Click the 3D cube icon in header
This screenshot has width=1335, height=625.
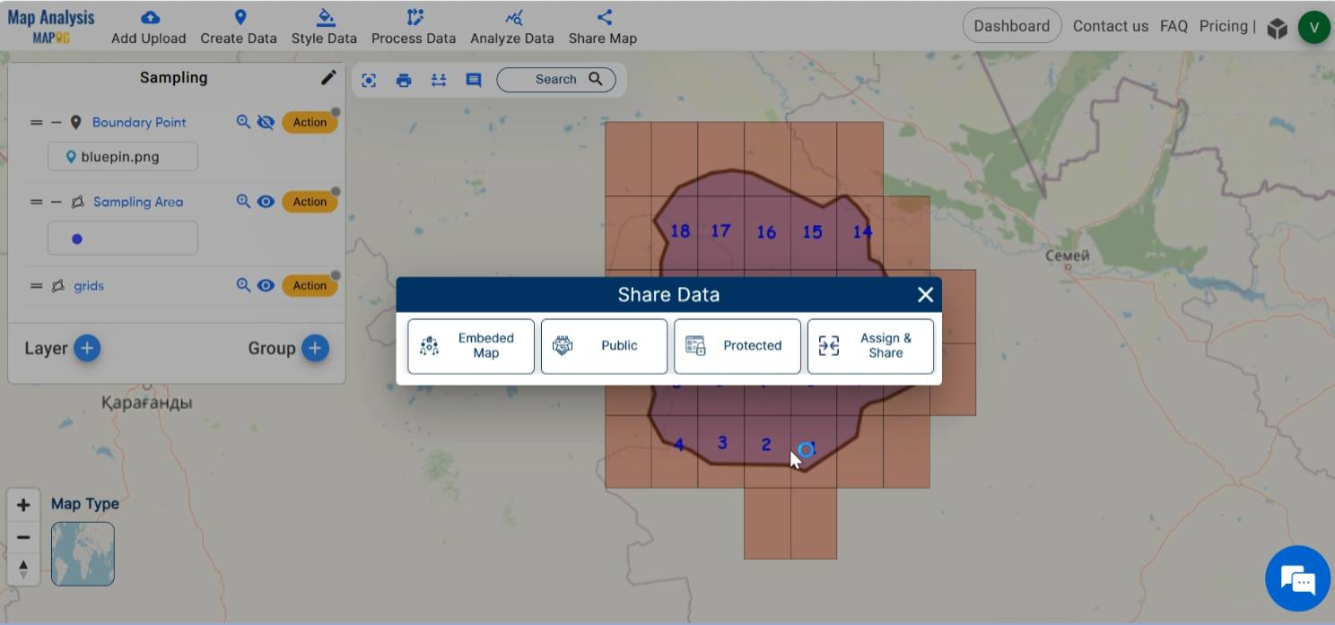(1277, 28)
